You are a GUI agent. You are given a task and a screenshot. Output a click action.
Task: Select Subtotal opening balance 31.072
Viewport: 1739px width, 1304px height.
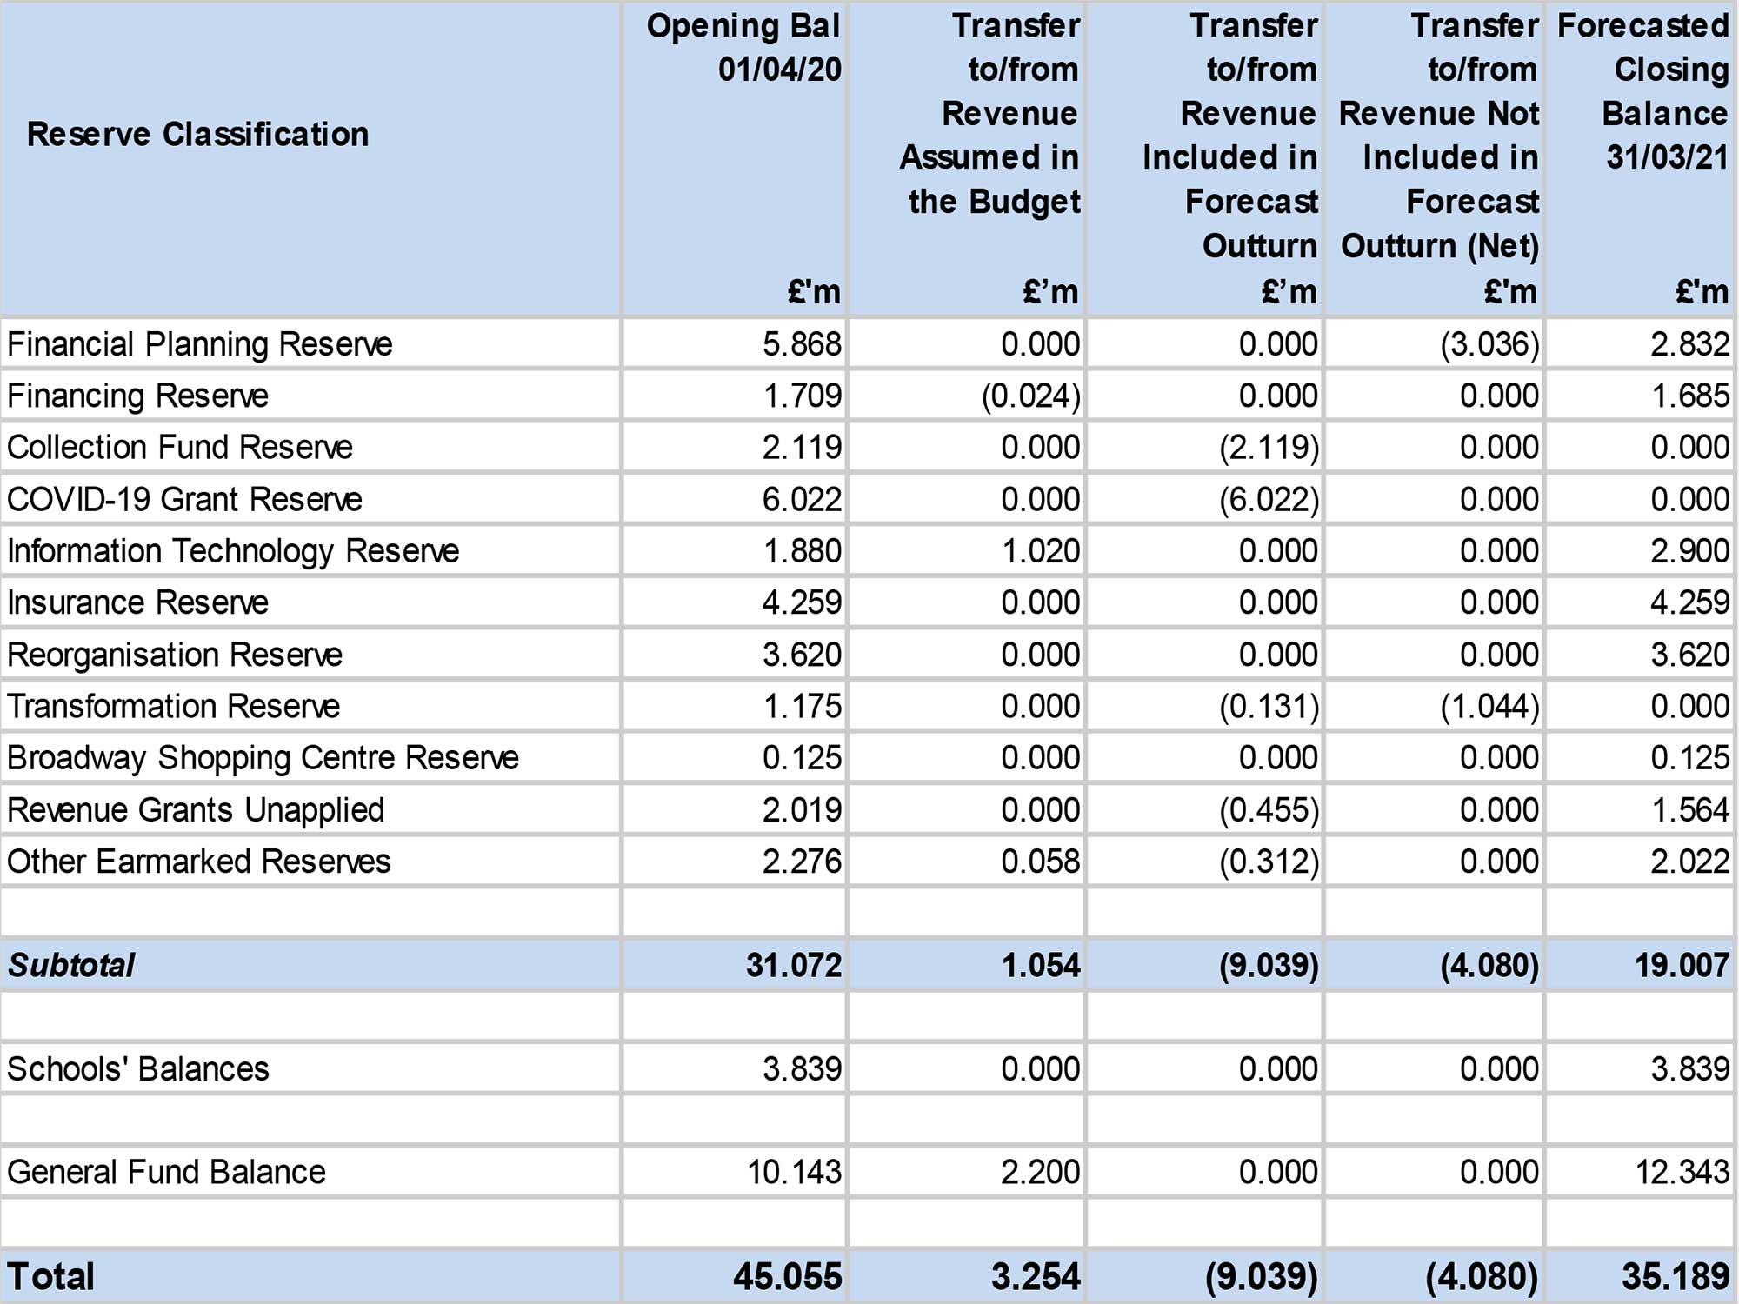793,965
